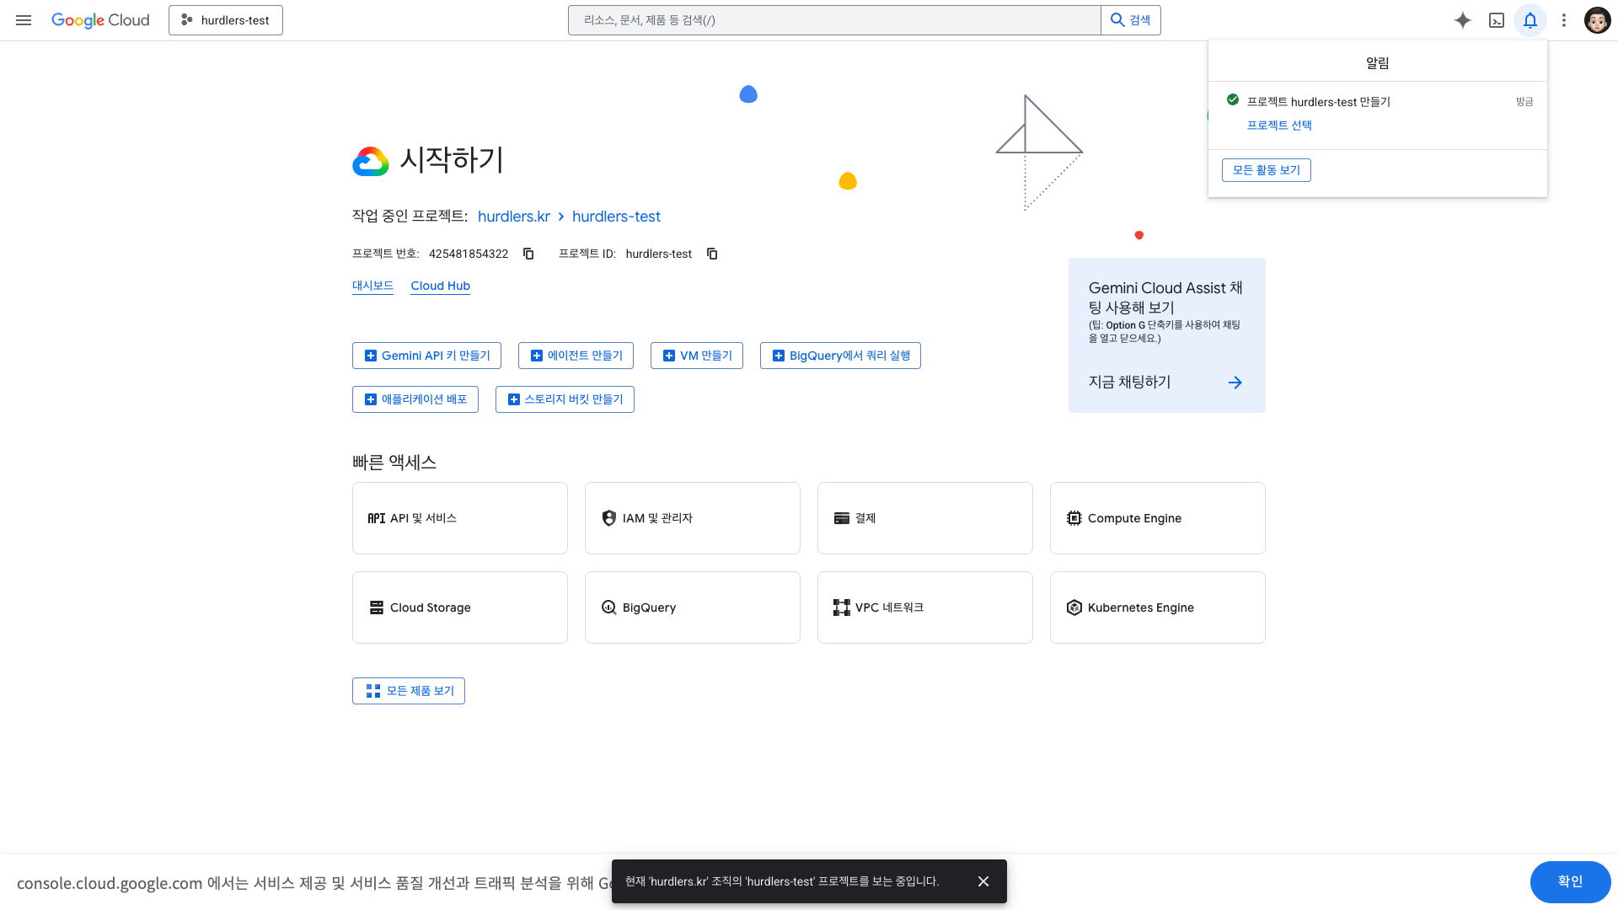This screenshot has width=1618, height=910.
Task: Click the Kubernetes Engine hexagon icon
Action: pyautogui.click(x=1074, y=608)
